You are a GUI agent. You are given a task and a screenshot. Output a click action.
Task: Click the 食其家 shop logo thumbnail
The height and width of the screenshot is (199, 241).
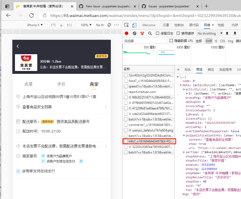[26, 63]
